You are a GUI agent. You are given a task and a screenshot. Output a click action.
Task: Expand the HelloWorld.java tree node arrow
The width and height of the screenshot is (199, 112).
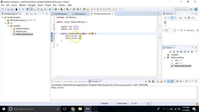[11, 29]
